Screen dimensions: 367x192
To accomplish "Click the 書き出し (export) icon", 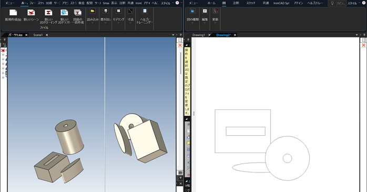I will pos(106,11).
